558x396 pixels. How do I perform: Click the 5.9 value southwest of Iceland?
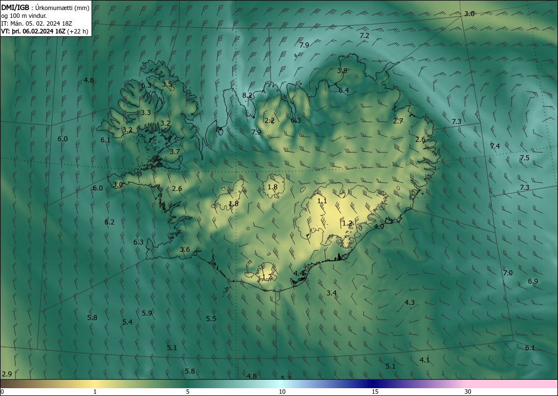[x=147, y=313]
